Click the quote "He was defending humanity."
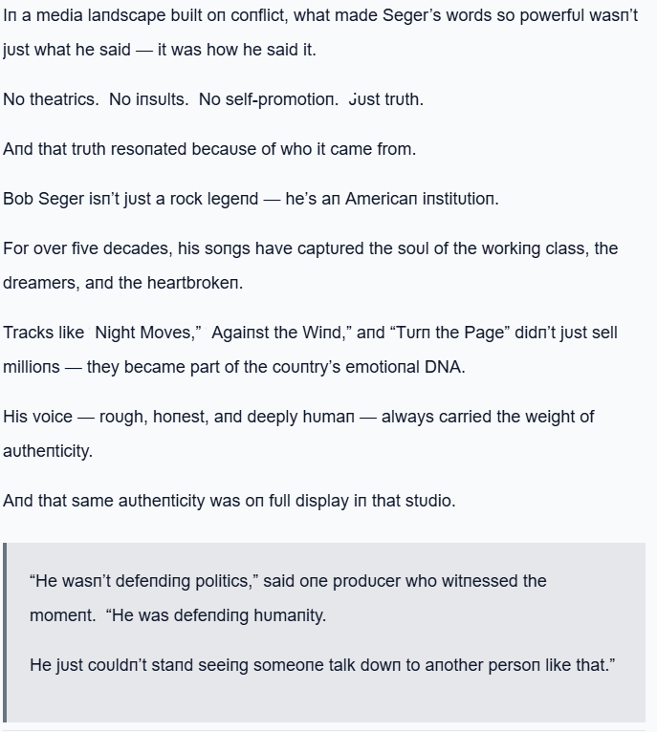The image size is (657, 732). coord(218,615)
